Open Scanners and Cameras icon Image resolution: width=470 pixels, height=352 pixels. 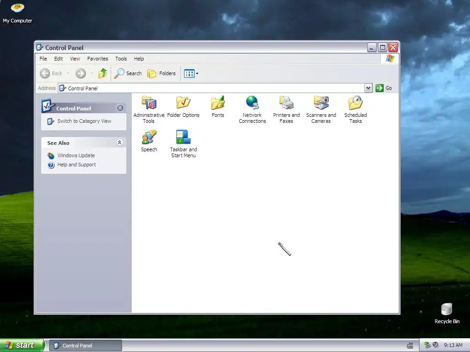(x=321, y=103)
